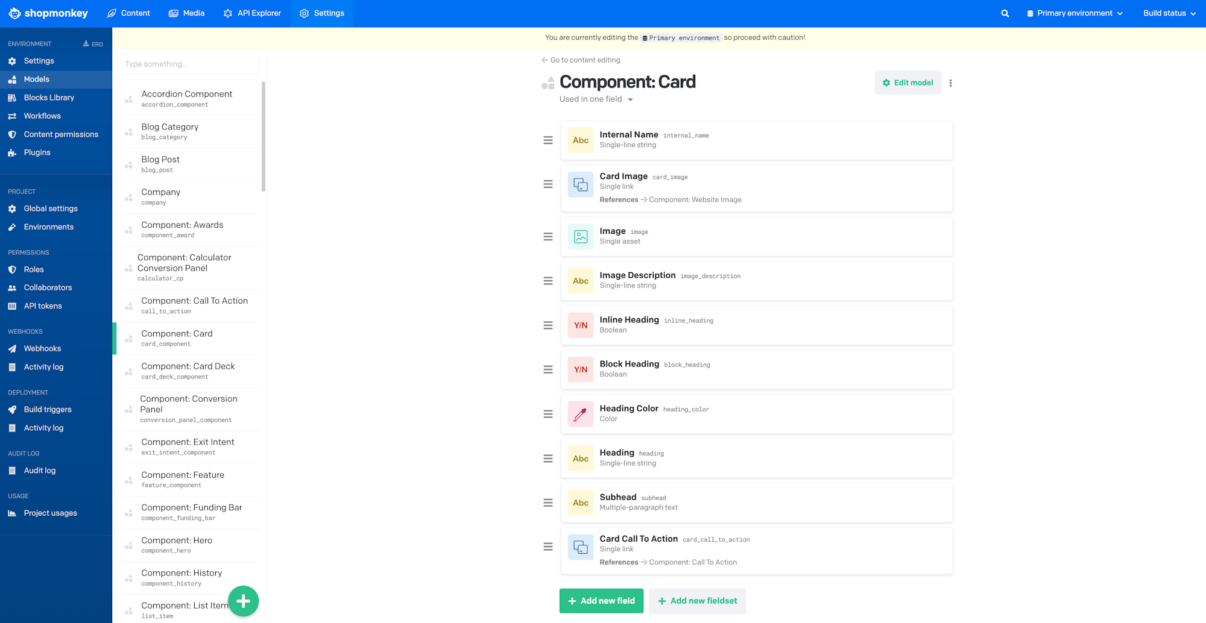Click the search magnifier icon in top bar
The height and width of the screenshot is (623, 1206).
point(1005,13)
